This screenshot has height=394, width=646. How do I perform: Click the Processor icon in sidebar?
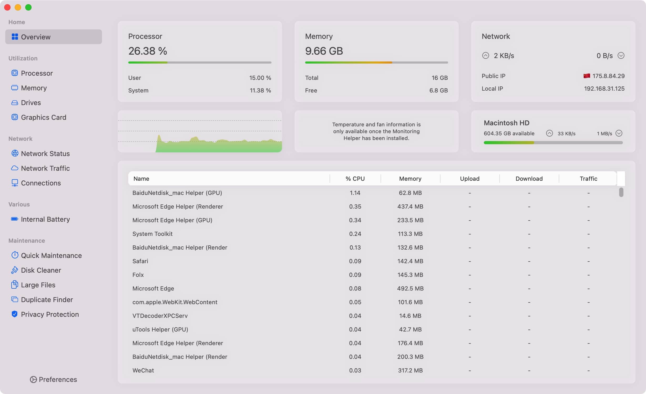tap(14, 73)
